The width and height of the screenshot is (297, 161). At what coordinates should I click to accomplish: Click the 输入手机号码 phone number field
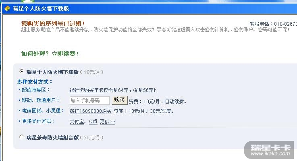coord(89,100)
